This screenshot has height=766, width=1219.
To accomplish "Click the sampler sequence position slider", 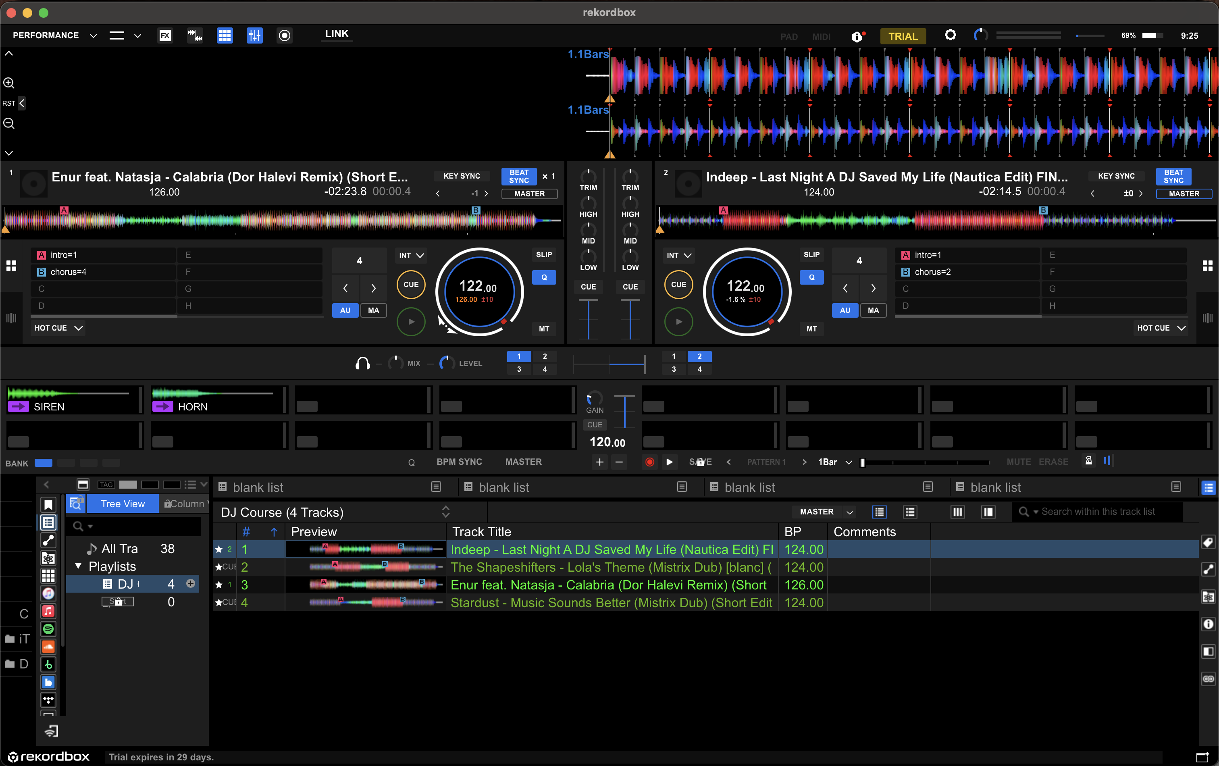I will (x=926, y=462).
